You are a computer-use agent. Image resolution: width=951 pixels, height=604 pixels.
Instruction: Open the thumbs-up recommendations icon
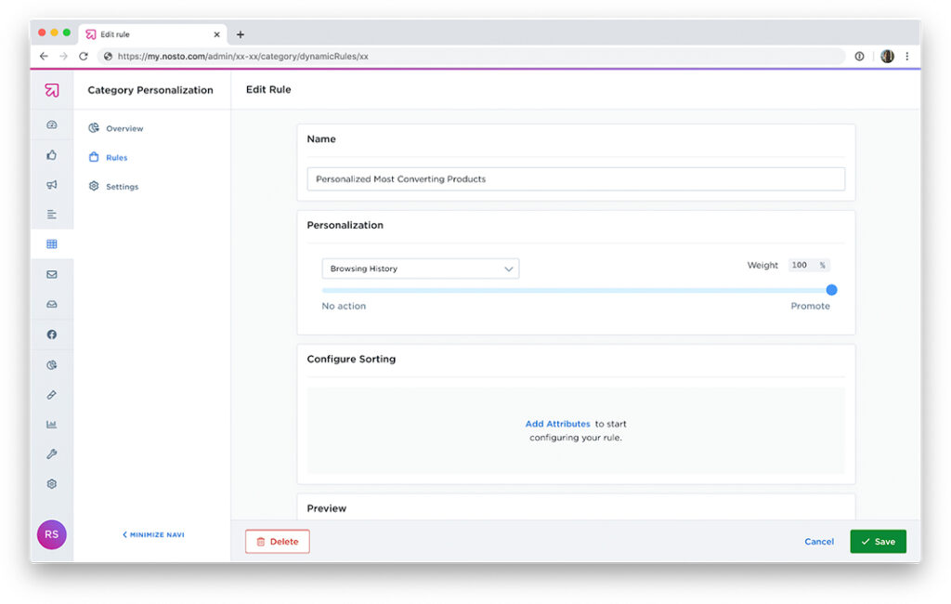click(52, 155)
